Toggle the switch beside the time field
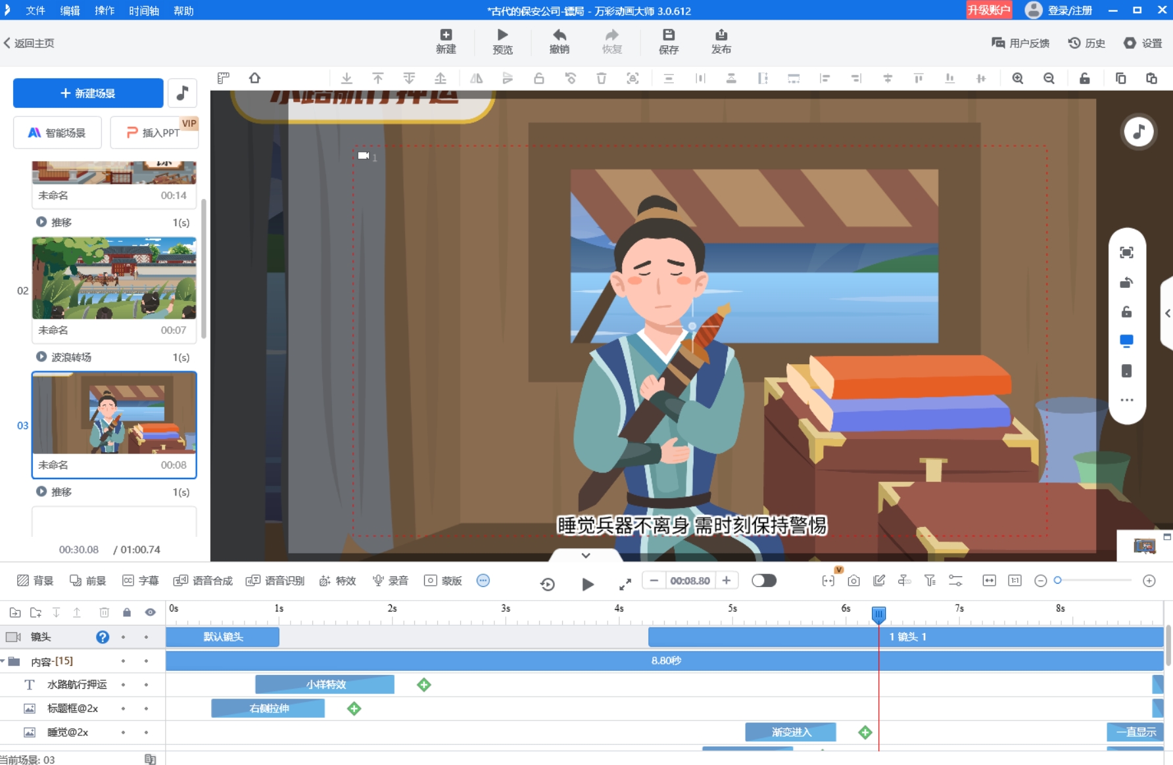The height and width of the screenshot is (765, 1173). (764, 580)
